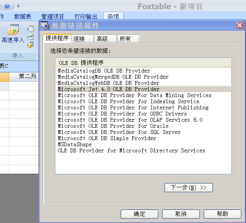Switch to the 提供程序 tab
246x223 pixels.
point(57,38)
